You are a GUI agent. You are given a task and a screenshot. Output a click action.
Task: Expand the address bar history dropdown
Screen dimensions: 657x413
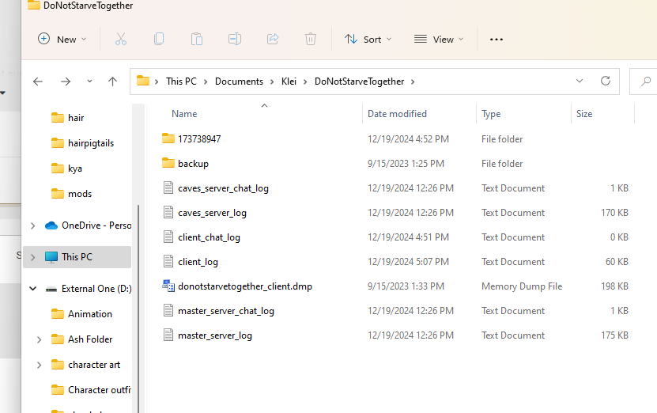point(580,81)
